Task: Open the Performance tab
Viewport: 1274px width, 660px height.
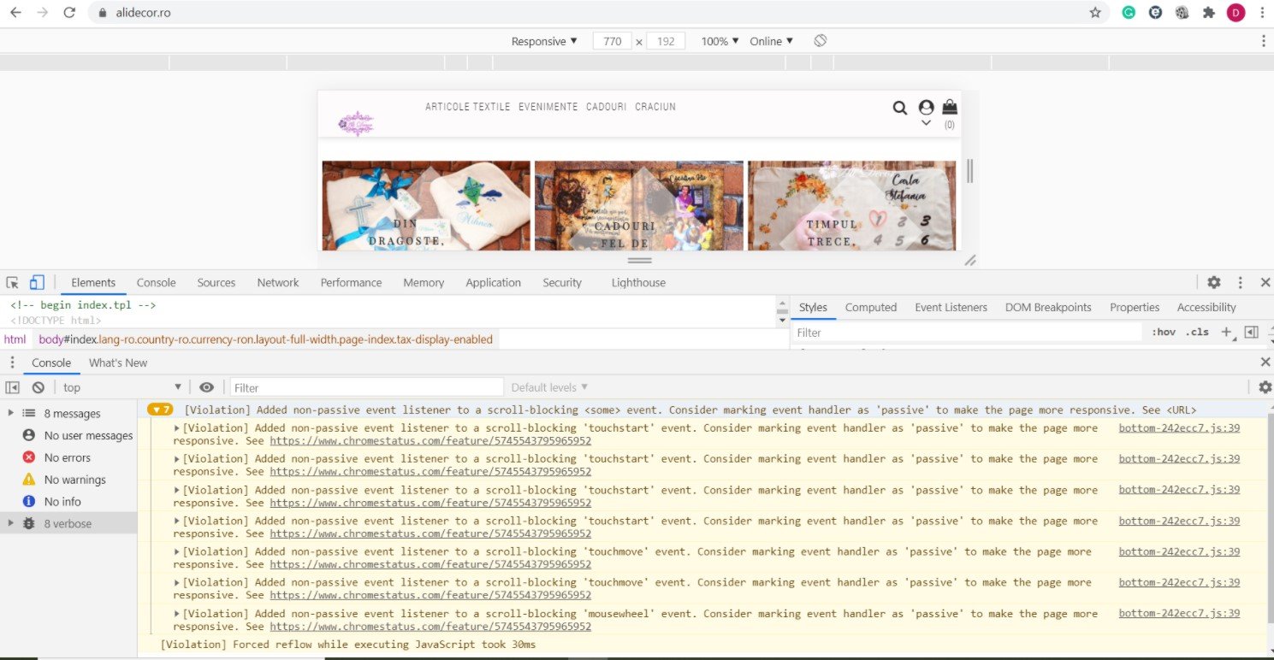Action: (x=351, y=283)
